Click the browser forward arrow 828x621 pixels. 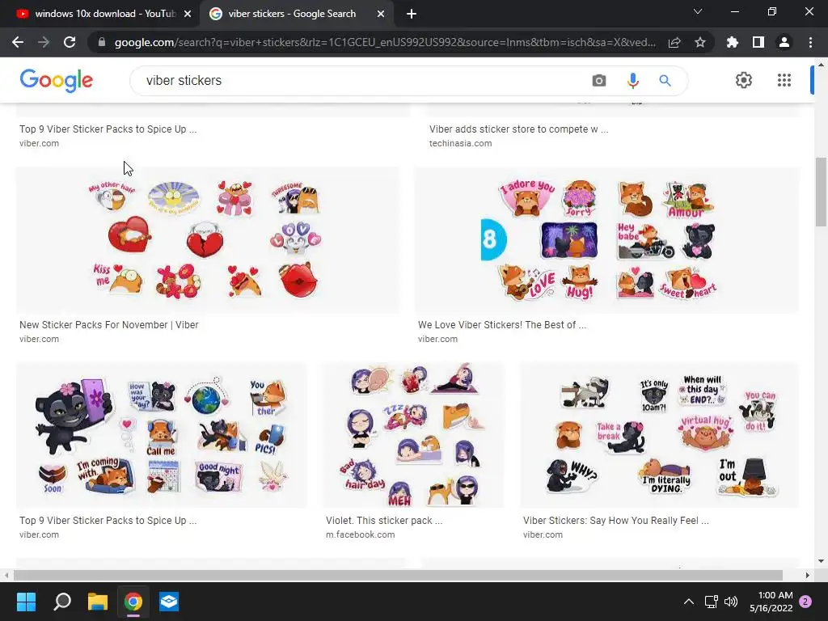[x=44, y=42]
